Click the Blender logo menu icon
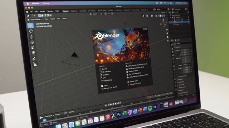This screenshot has height=128, width=229. tap(27, 12)
